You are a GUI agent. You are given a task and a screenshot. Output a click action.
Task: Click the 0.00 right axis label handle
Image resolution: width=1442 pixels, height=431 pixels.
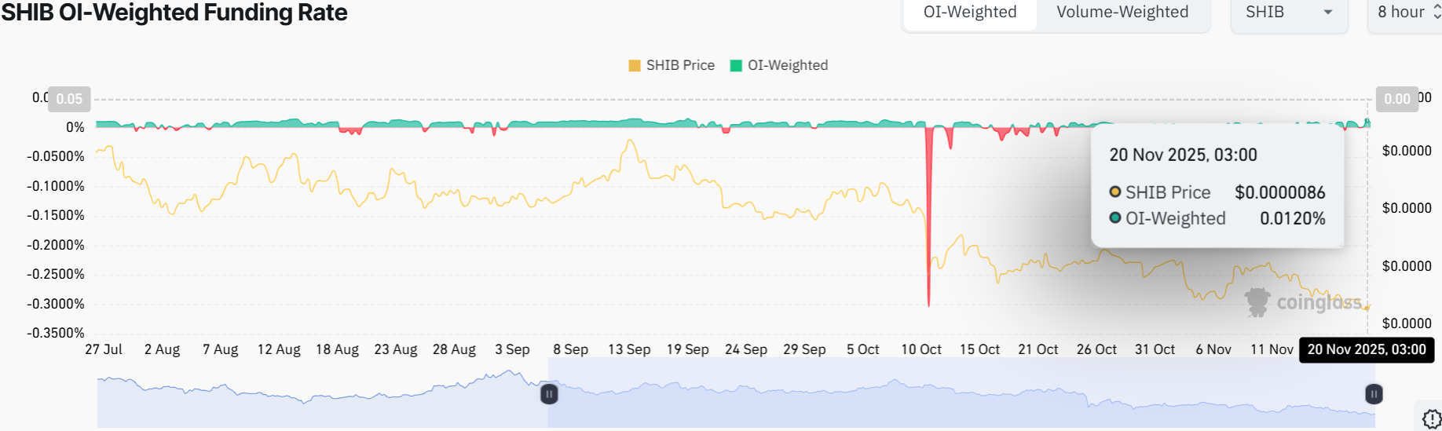point(1396,99)
